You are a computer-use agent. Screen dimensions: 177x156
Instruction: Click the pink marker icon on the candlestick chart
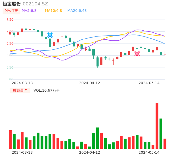point(137,54)
